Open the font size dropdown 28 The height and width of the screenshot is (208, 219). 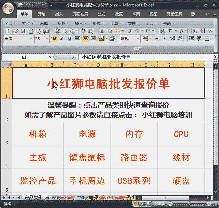(47, 39)
